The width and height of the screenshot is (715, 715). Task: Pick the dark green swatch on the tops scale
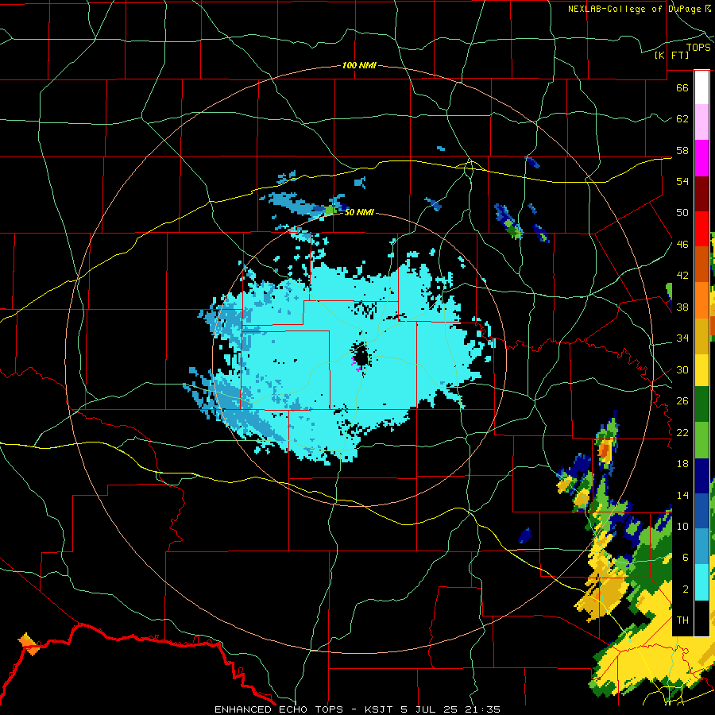701,404
